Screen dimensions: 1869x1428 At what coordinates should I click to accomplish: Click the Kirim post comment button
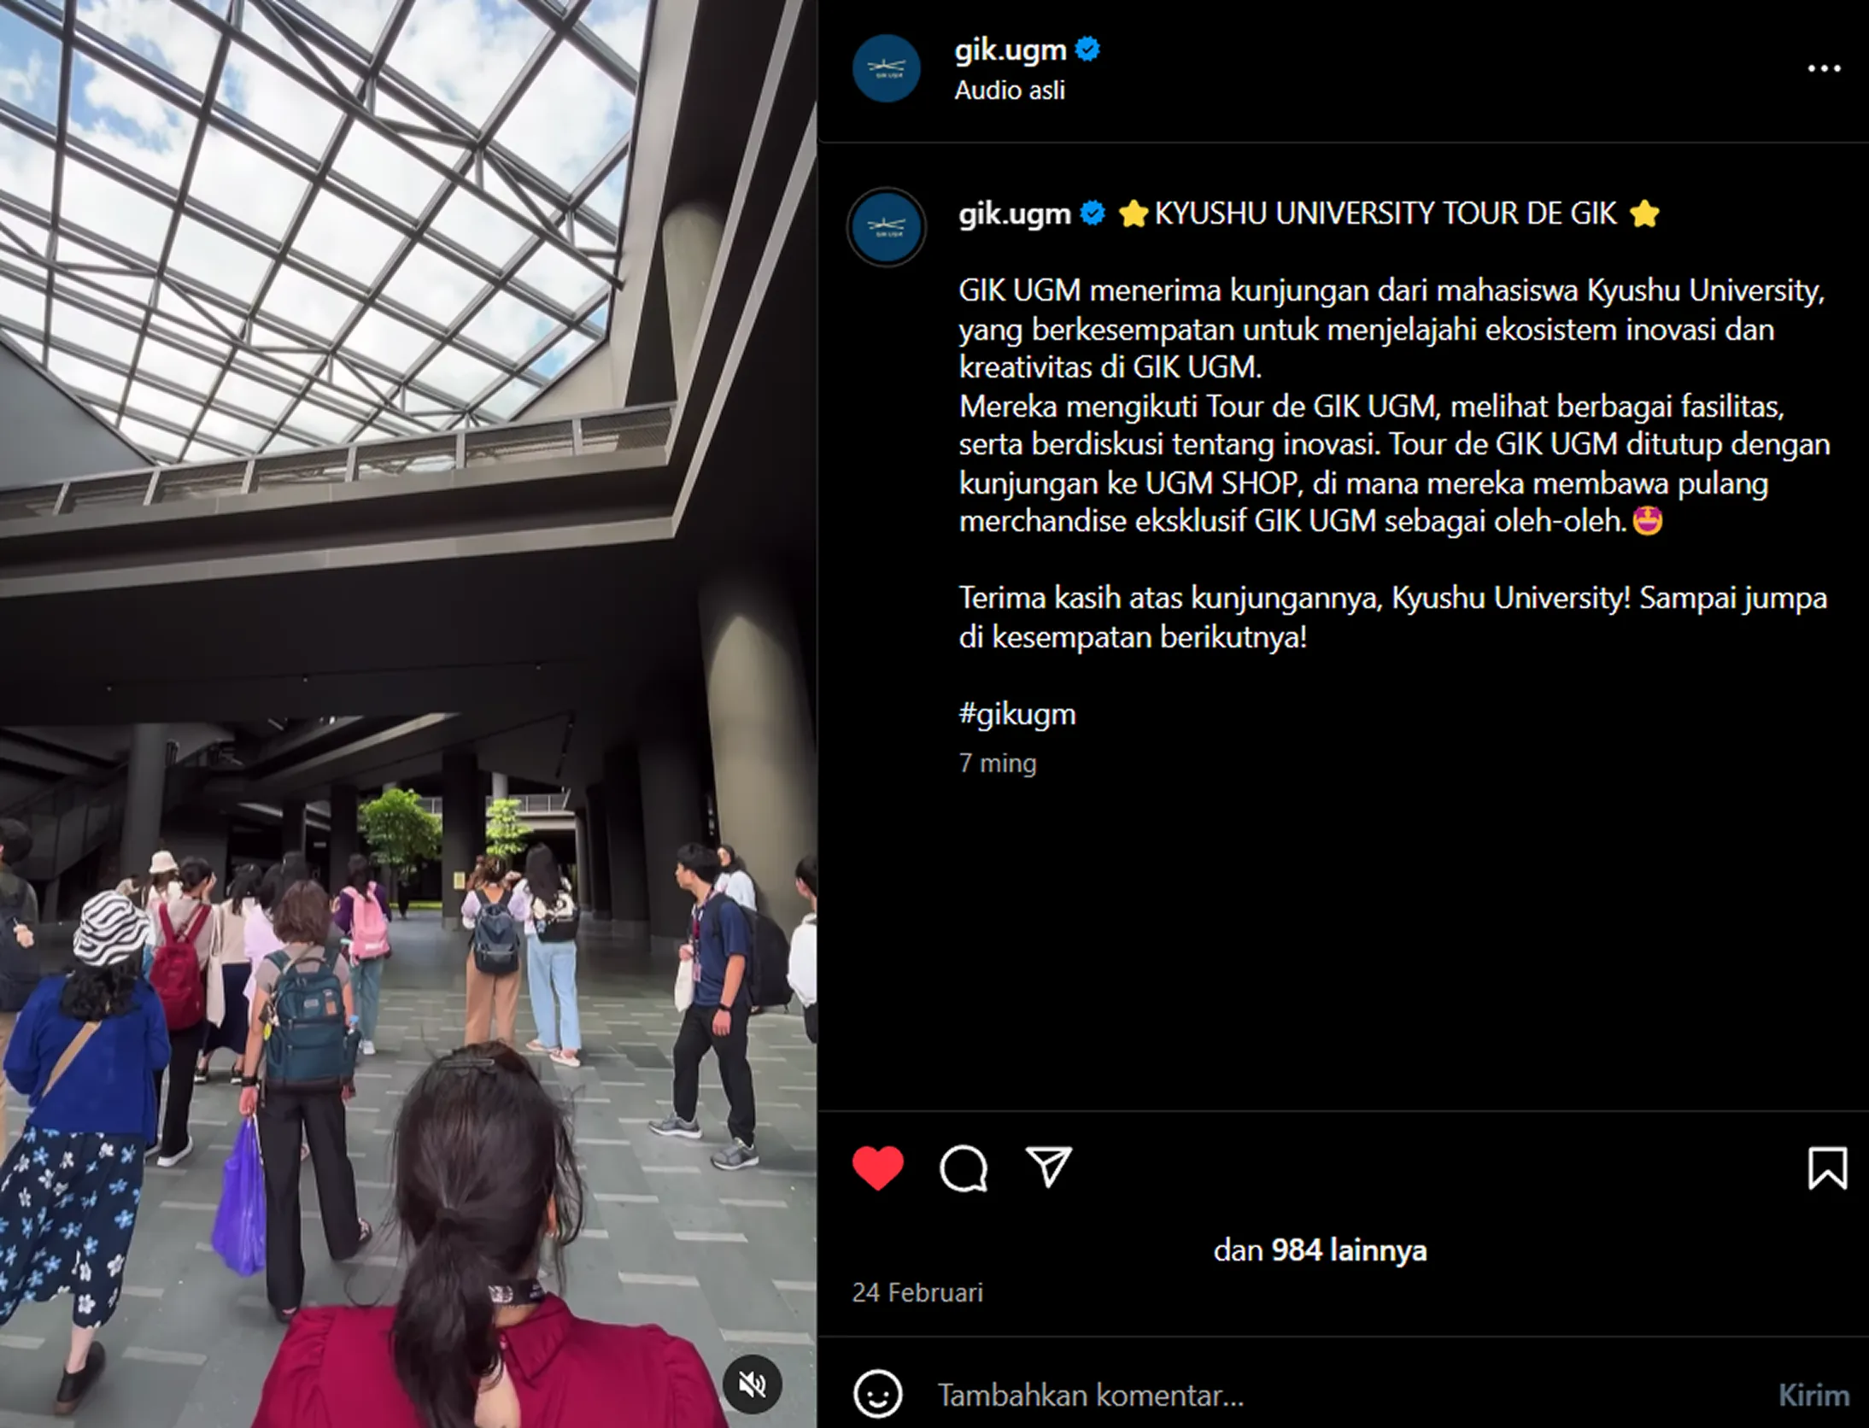point(1813,1395)
